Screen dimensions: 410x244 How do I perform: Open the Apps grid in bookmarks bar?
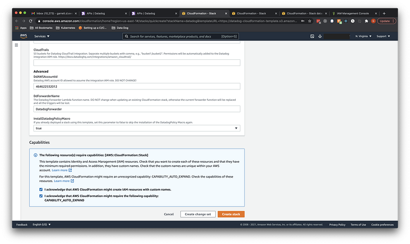(20, 28)
